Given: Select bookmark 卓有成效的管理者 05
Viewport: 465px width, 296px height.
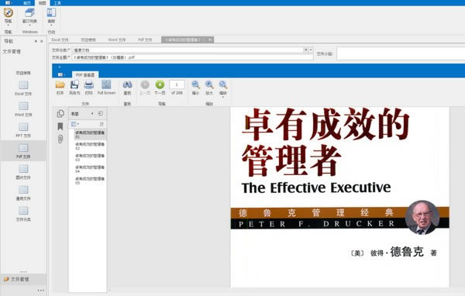Looking at the screenshot, I should click(x=90, y=181).
